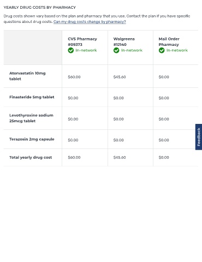
Task: Open the Feedback side tab
Action: 199,137
